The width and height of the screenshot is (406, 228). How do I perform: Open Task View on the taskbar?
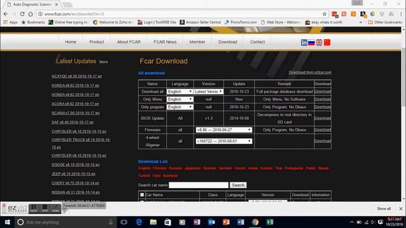[124, 222]
